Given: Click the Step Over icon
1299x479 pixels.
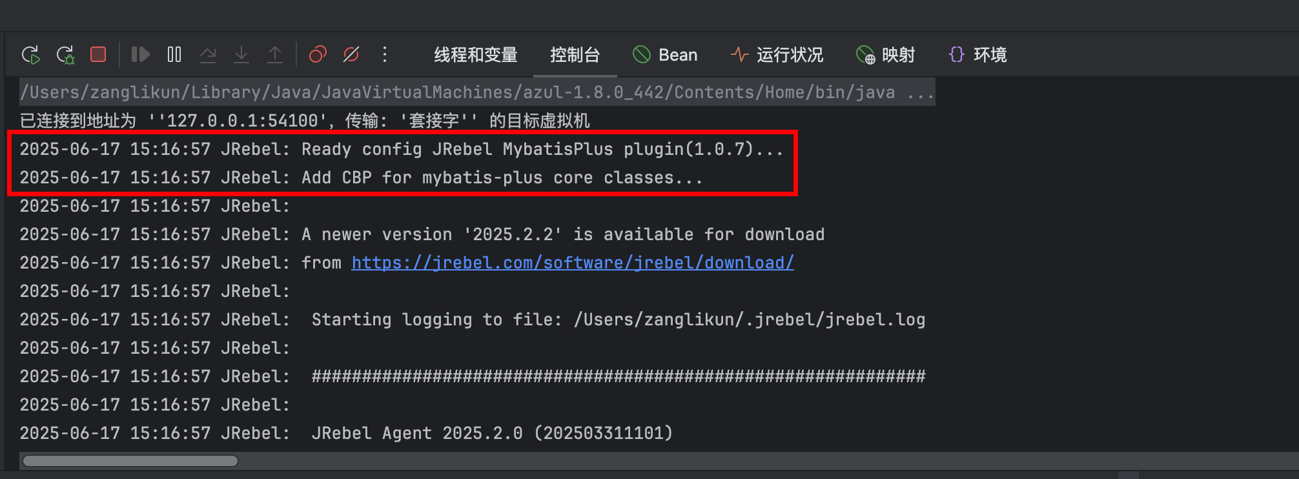Looking at the screenshot, I should coord(208,55).
